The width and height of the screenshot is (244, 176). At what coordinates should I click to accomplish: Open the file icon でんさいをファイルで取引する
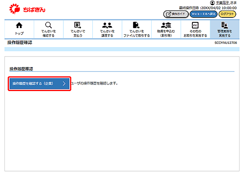(136, 26)
